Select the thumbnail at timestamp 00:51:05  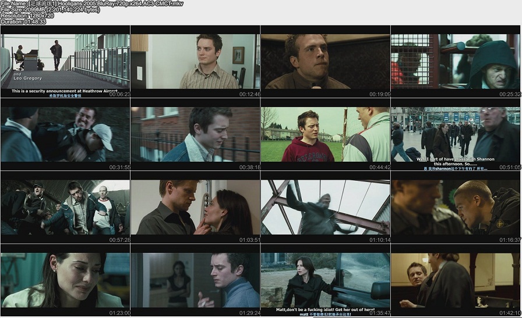click(x=456, y=134)
